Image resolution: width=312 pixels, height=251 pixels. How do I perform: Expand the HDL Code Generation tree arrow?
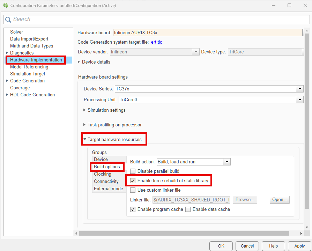[x=7, y=95]
